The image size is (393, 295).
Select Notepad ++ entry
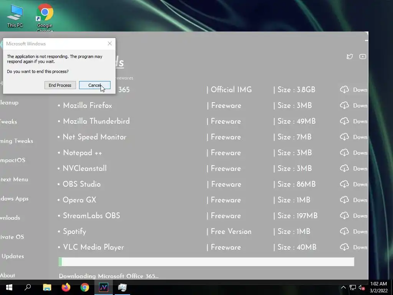[83, 153]
